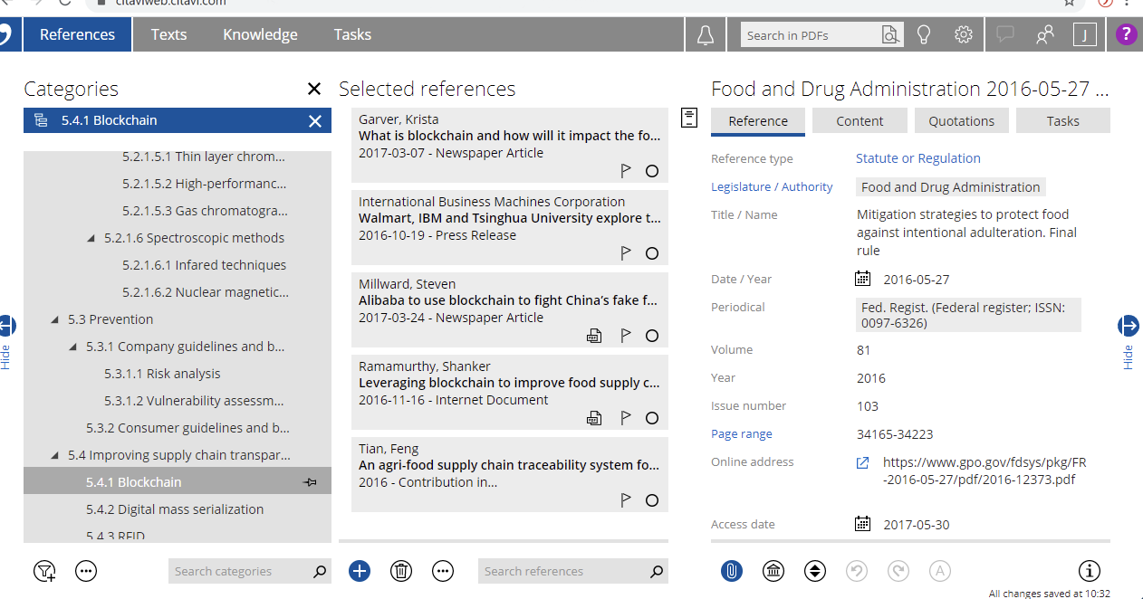The height and width of the screenshot is (599, 1143).
Task: Open settings gear in top bar
Action: (x=964, y=35)
